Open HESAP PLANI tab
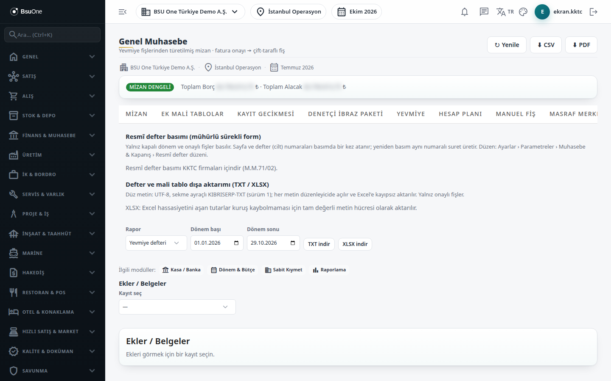This screenshot has height=381, width=611. pyautogui.click(x=460, y=114)
